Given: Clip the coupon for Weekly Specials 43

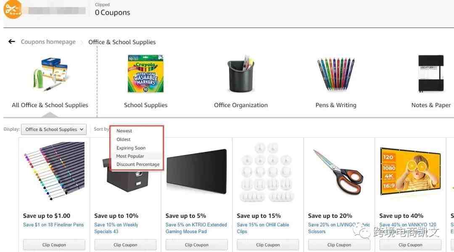Looking at the screenshot, I should click(125, 245).
